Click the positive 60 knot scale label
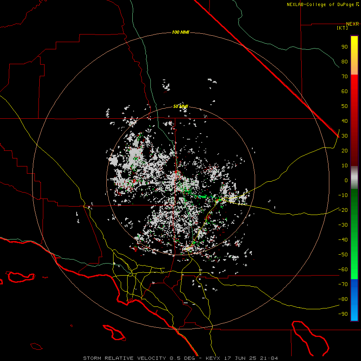Screen dimensions: 361x361 tap(345, 91)
